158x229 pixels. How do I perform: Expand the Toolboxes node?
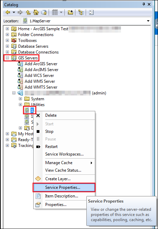(x=7, y=41)
